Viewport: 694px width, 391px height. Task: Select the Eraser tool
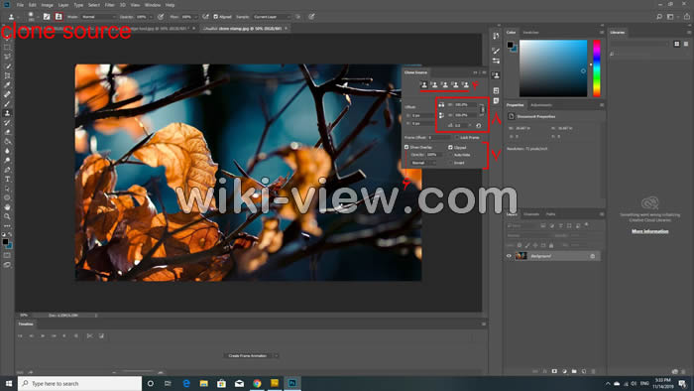tap(7, 132)
